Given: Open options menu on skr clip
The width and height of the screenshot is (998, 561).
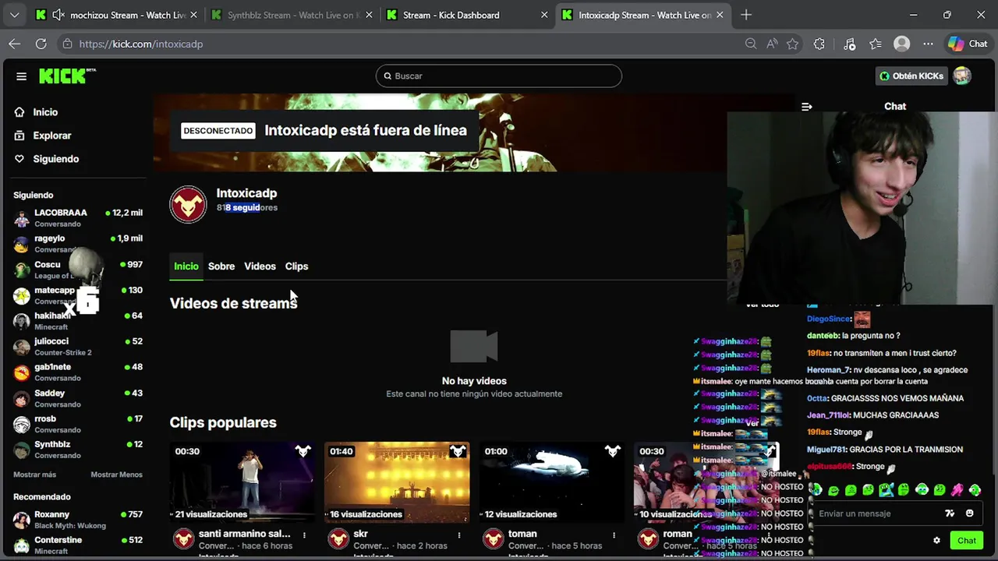Looking at the screenshot, I should 458,535.
